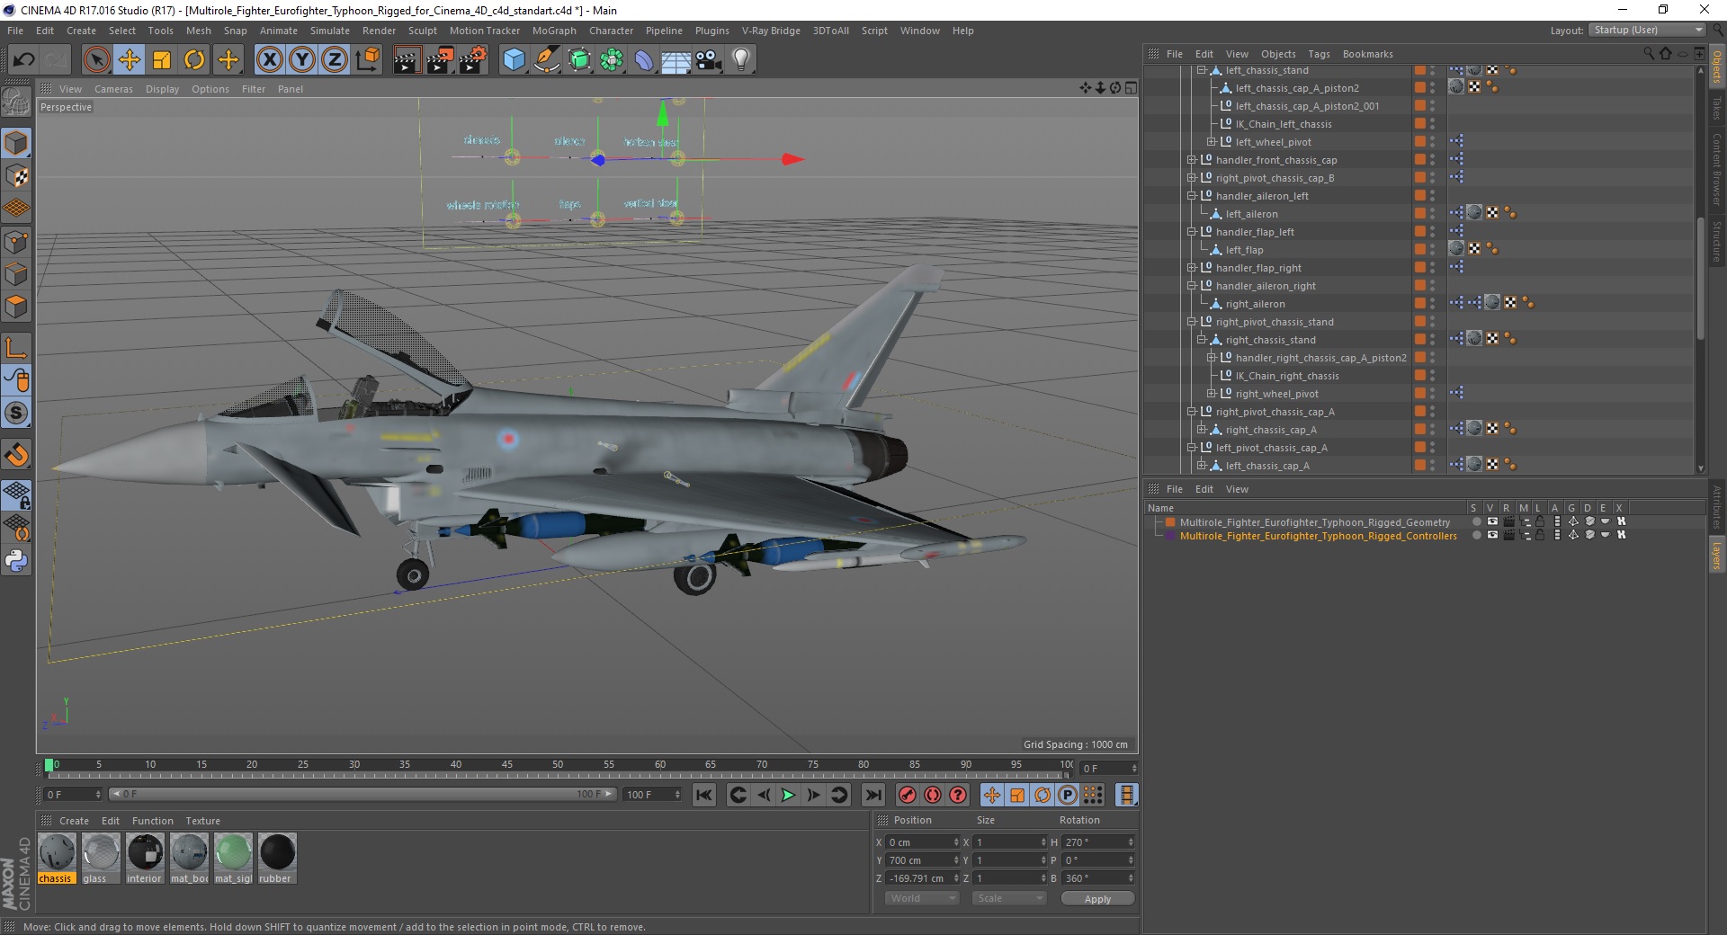The width and height of the screenshot is (1727, 935).
Task: Open Object Manager Tags menu
Action: pos(1319,54)
